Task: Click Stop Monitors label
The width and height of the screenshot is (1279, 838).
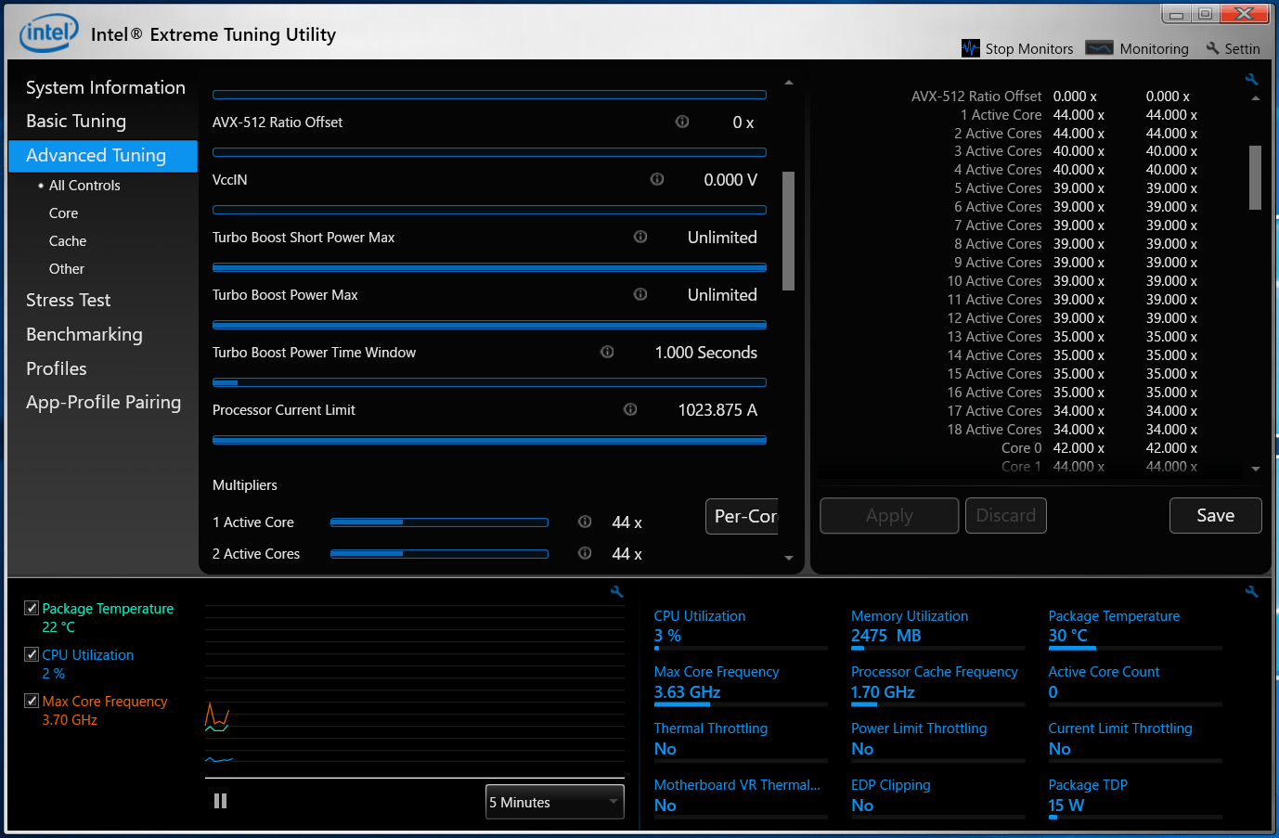Action: coord(1028,48)
